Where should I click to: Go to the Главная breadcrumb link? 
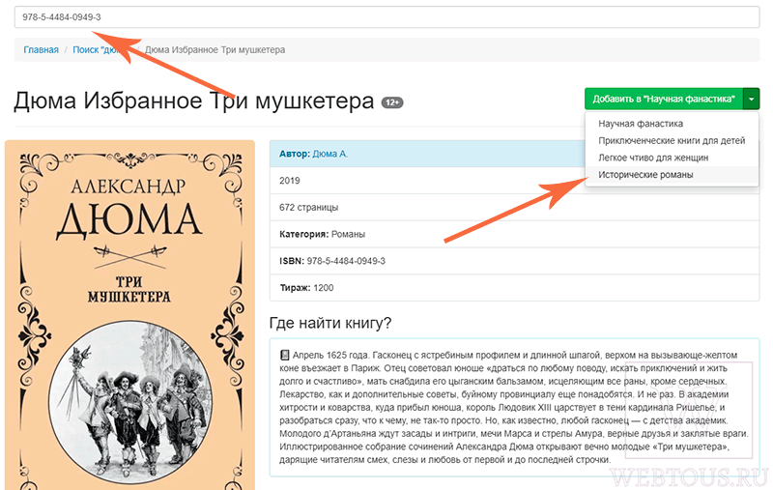tap(41, 50)
